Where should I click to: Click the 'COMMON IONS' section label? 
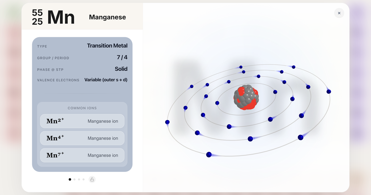[82, 108]
